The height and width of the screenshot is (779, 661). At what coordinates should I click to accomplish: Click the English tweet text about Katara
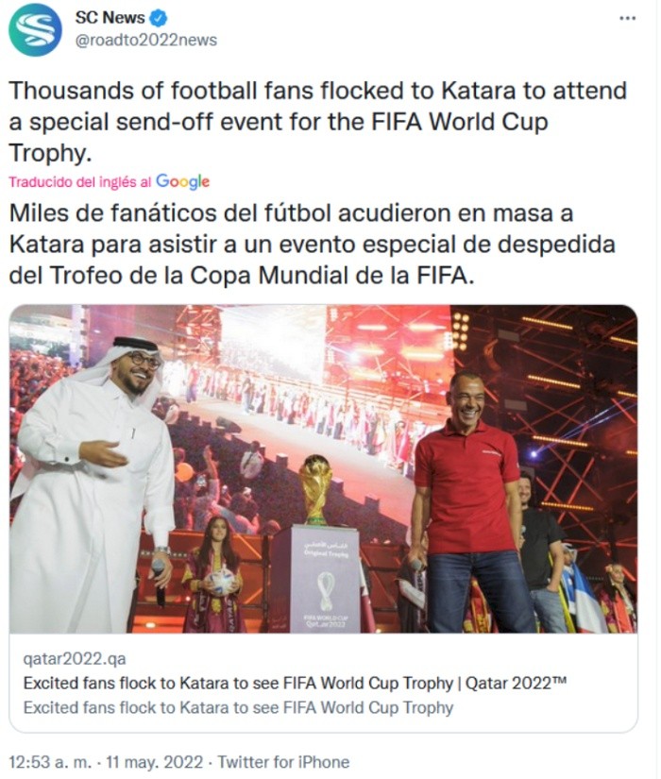[317, 121]
